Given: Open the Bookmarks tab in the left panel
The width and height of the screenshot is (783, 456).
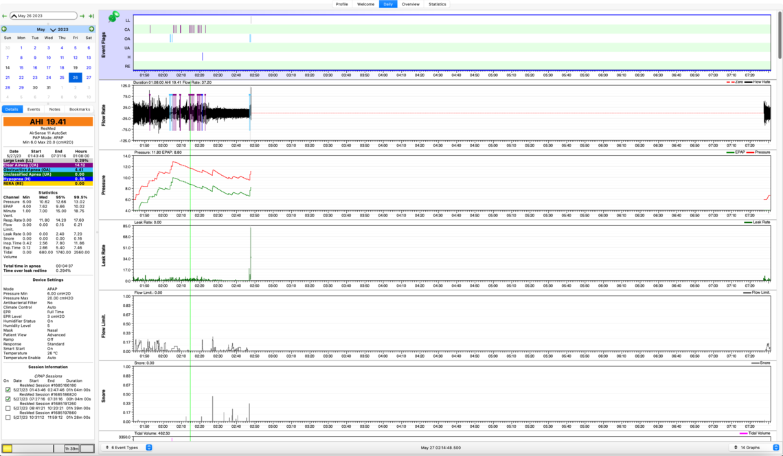Looking at the screenshot, I should click(80, 109).
